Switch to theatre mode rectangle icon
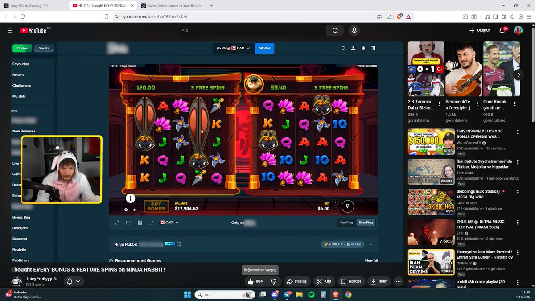This screenshot has width=535, height=301. pos(128,223)
